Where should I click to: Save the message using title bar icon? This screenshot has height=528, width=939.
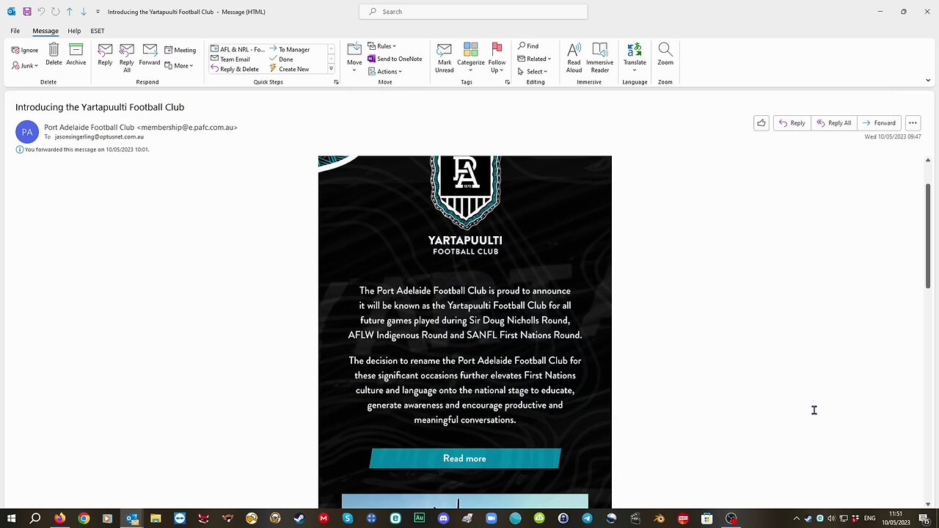[x=27, y=12]
